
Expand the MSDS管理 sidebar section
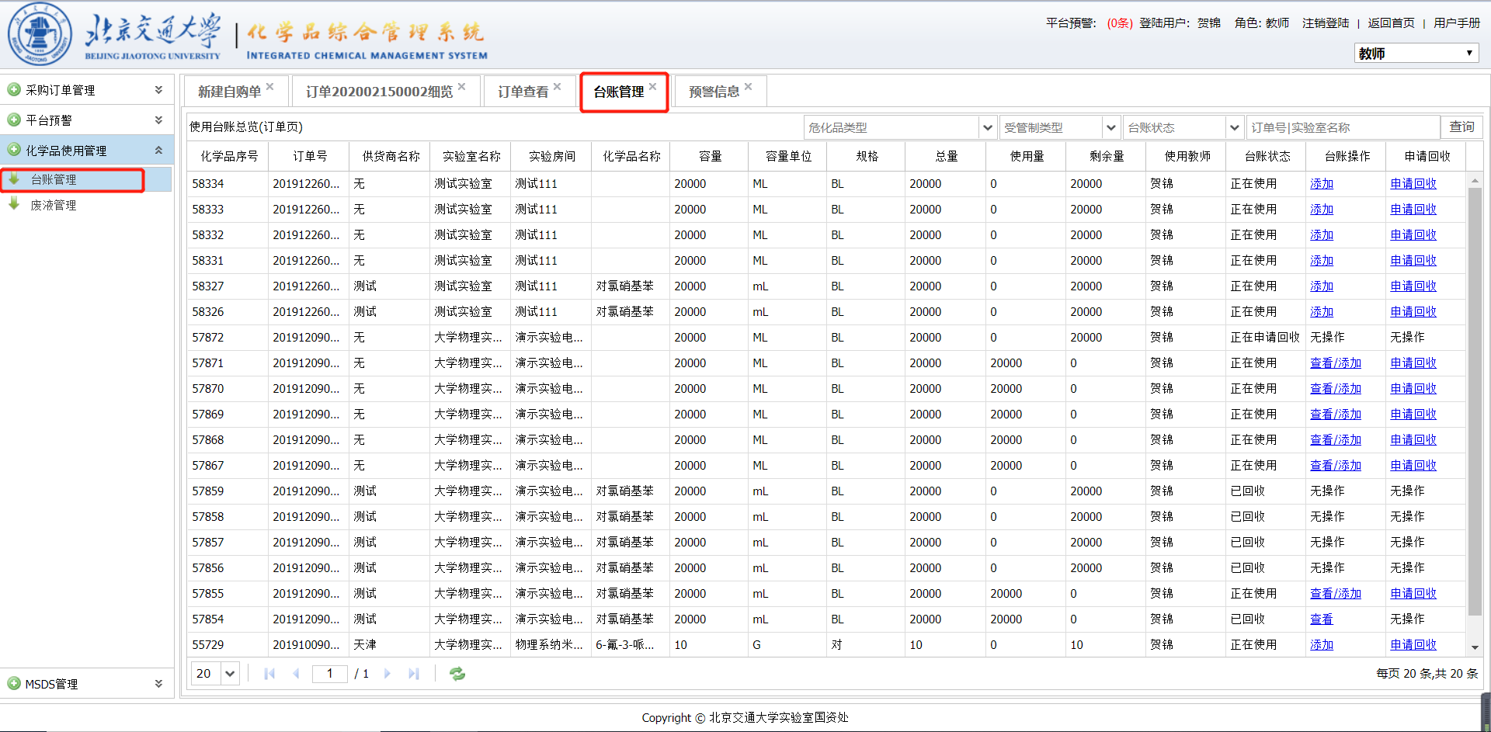[x=158, y=684]
